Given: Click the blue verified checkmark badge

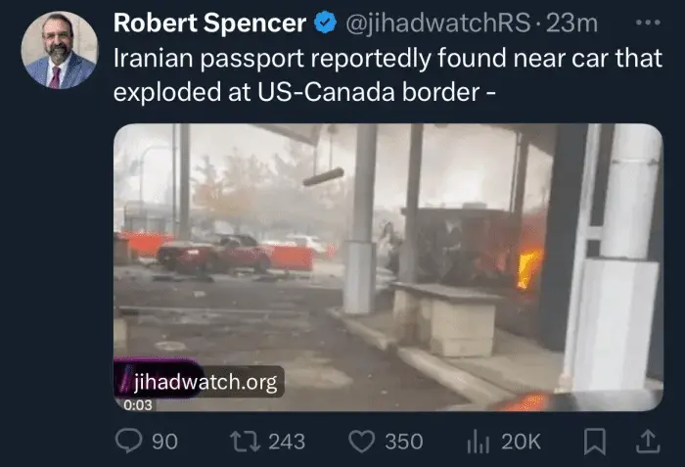Looking at the screenshot, I should pos(326,23).
